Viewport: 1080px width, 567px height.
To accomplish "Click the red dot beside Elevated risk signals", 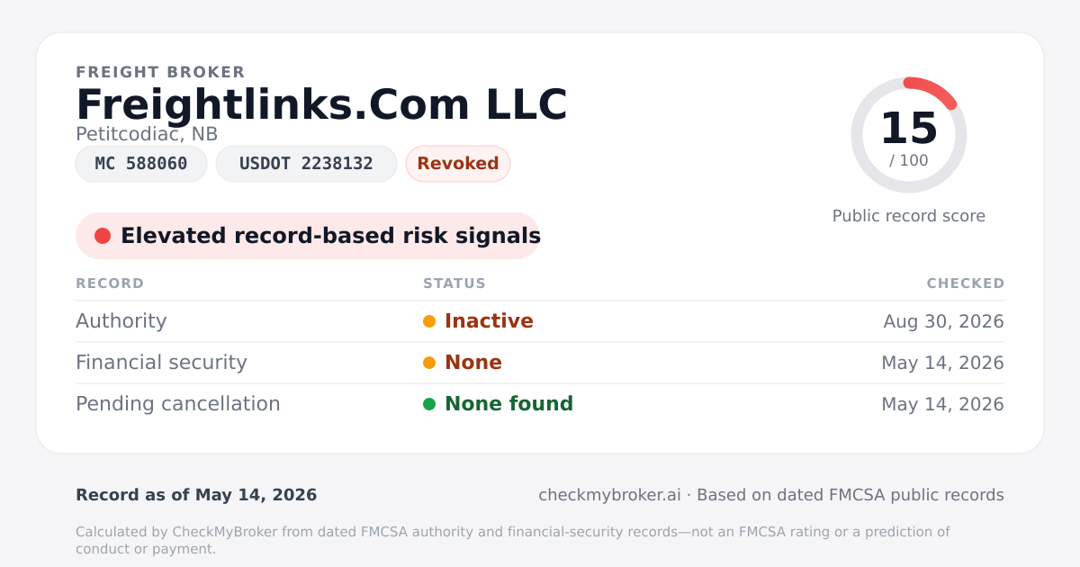I will (103, 236).
